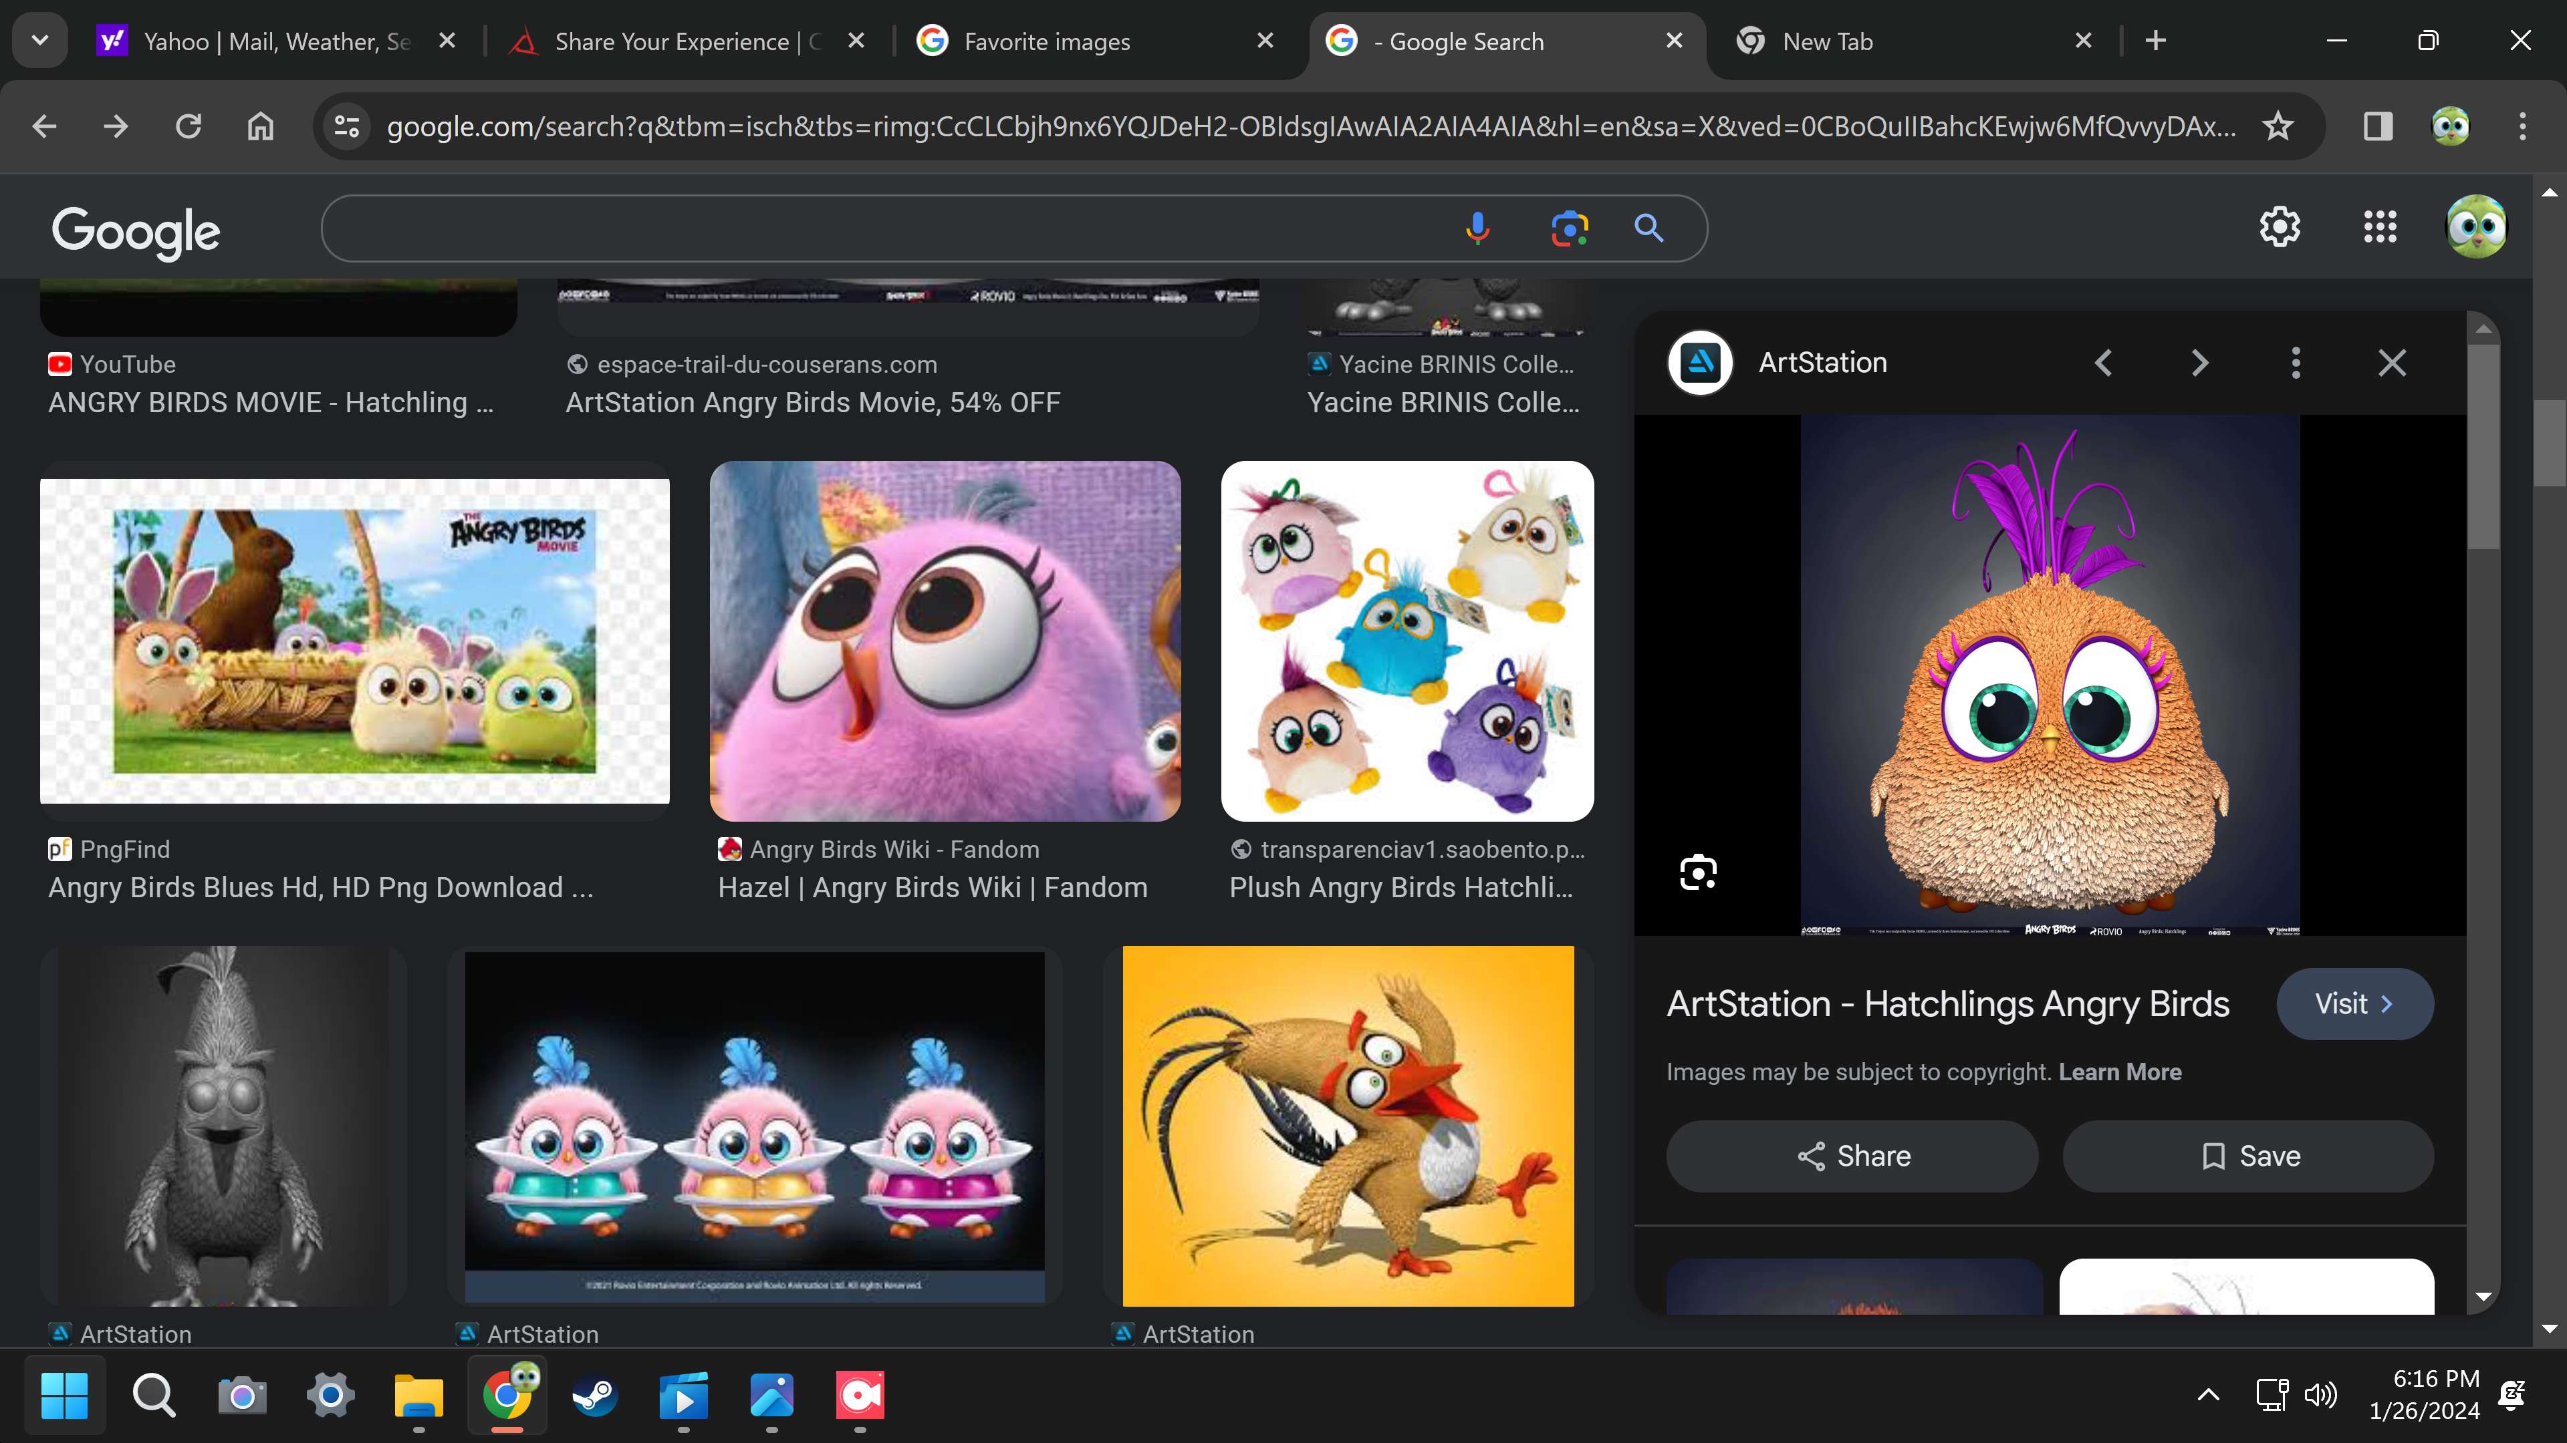The image size is (2567, 1443).
Task: Launch Steam from the taskbar
Action: pyautogui.click(x=595, y=1395)
